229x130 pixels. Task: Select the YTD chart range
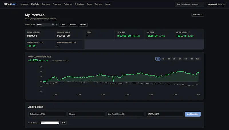(186, 59)
